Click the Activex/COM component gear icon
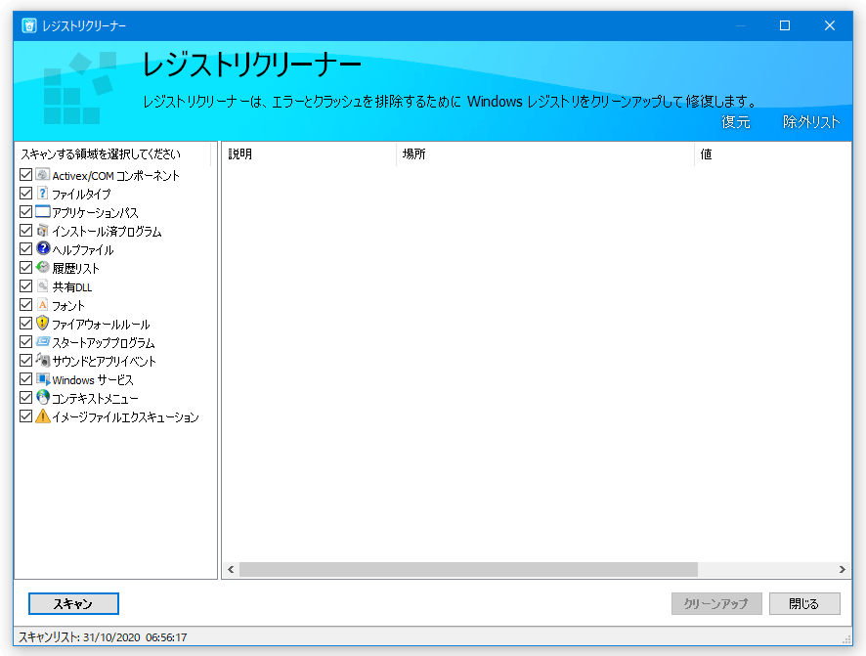 point(43,174)
